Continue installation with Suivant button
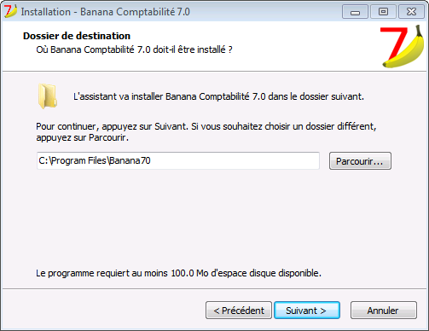Screen dimensions: 429x331 (307, 311)
